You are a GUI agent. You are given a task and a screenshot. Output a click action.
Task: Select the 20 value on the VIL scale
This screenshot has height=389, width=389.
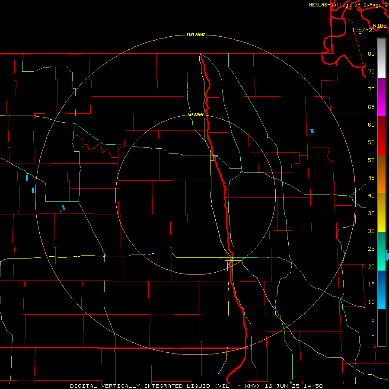[x=371, y=266]
